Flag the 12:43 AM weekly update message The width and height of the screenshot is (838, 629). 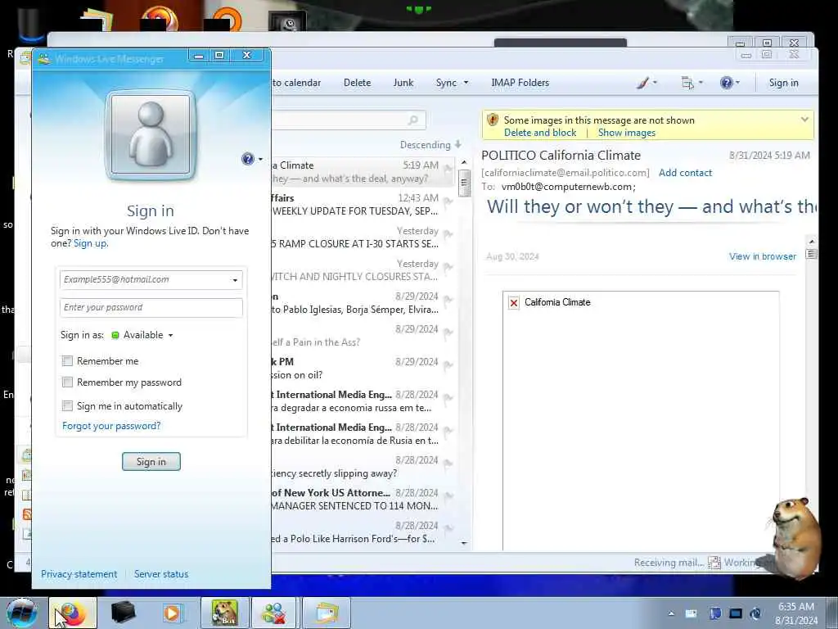pyautogui.click(x=448, y=202)
